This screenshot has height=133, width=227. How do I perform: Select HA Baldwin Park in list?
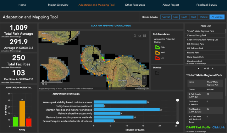tap(205, 48)
